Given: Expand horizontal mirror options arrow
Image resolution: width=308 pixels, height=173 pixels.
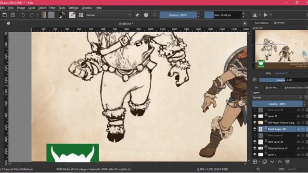Looking at the screenshot, I should pyautogui.click(x=260, y=15).
